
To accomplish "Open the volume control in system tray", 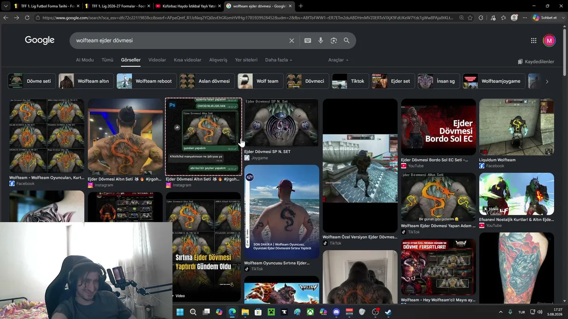I will click(540, 312).
